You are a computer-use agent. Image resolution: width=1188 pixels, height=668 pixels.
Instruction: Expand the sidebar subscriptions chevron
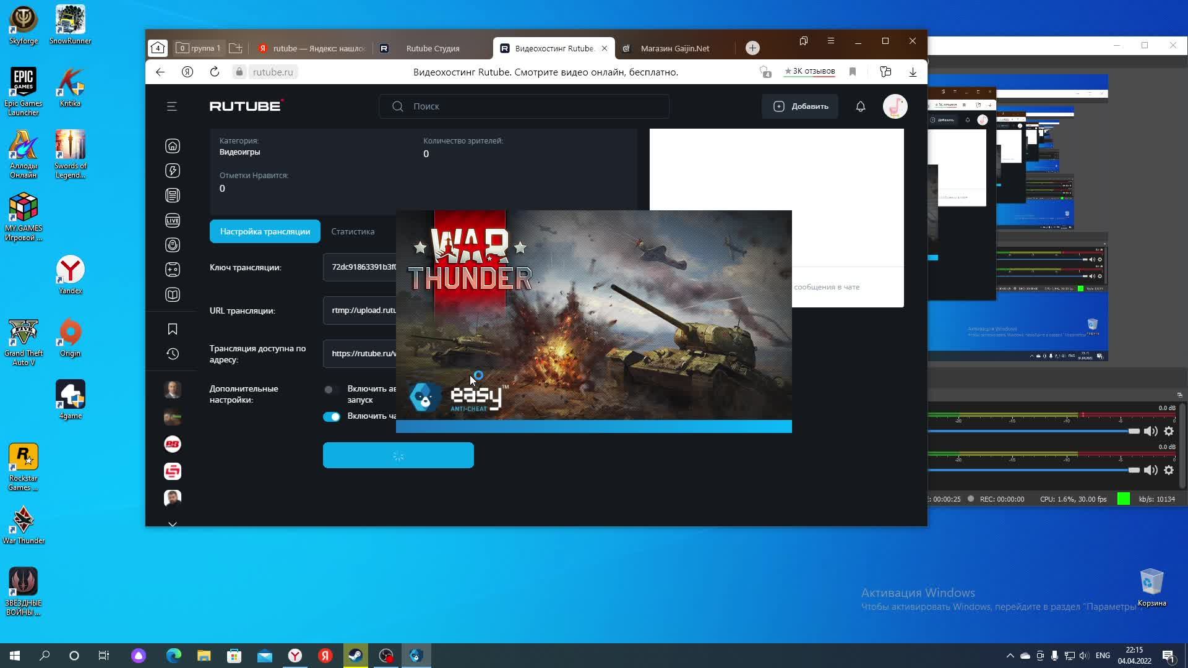click(x=173, y=524)
